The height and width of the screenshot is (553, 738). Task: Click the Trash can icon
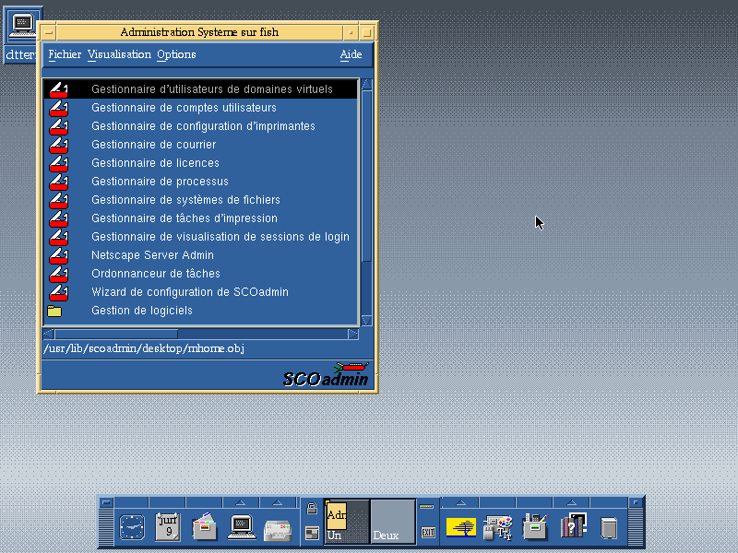click(x=609, y=527)
